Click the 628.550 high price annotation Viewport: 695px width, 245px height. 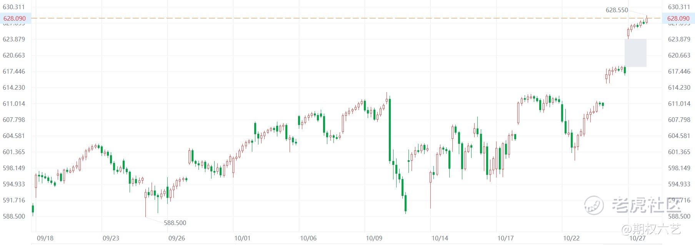tap(617, 10)
